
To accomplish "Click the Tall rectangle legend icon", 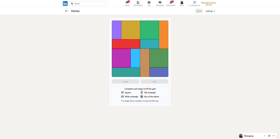I will (x=142, y=92).
